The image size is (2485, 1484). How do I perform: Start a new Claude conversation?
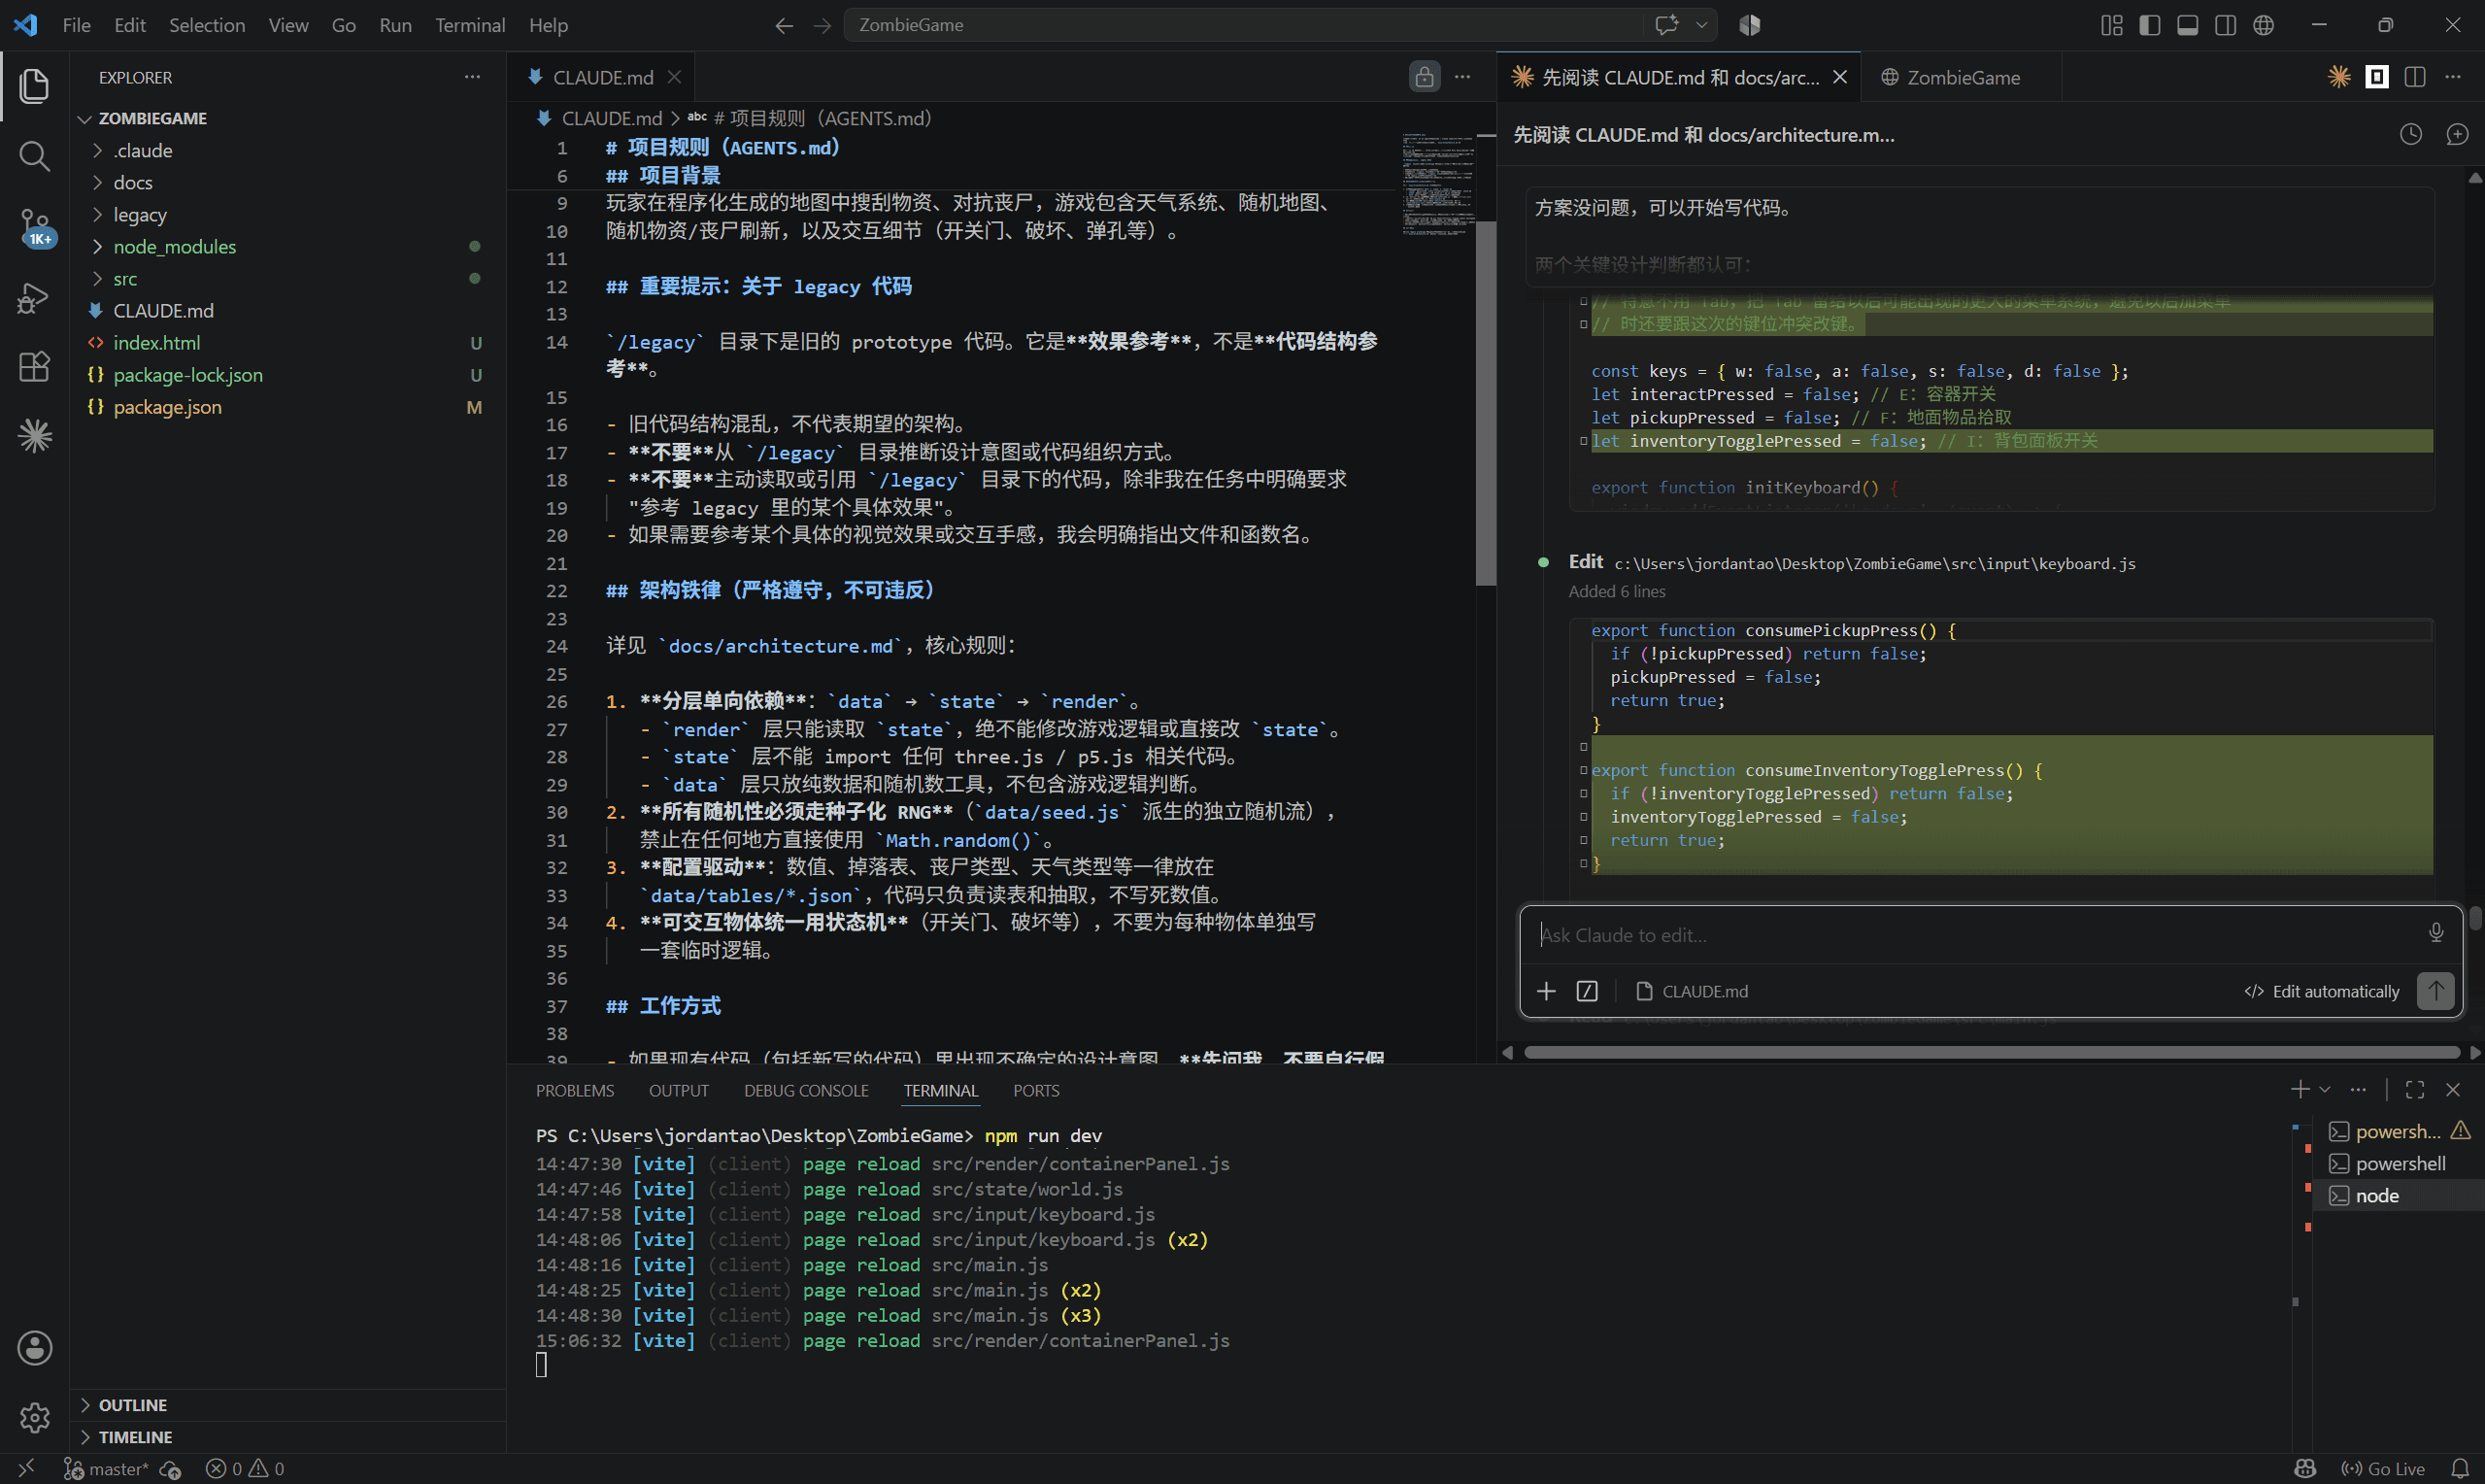(x=2457, y=134)
